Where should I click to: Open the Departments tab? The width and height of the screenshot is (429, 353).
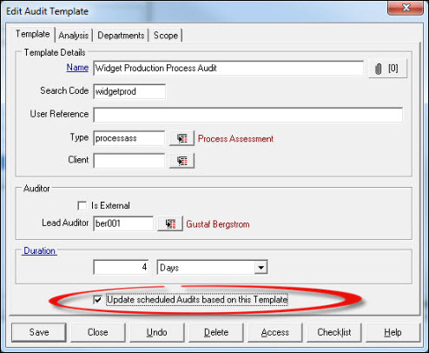point(121,36)
